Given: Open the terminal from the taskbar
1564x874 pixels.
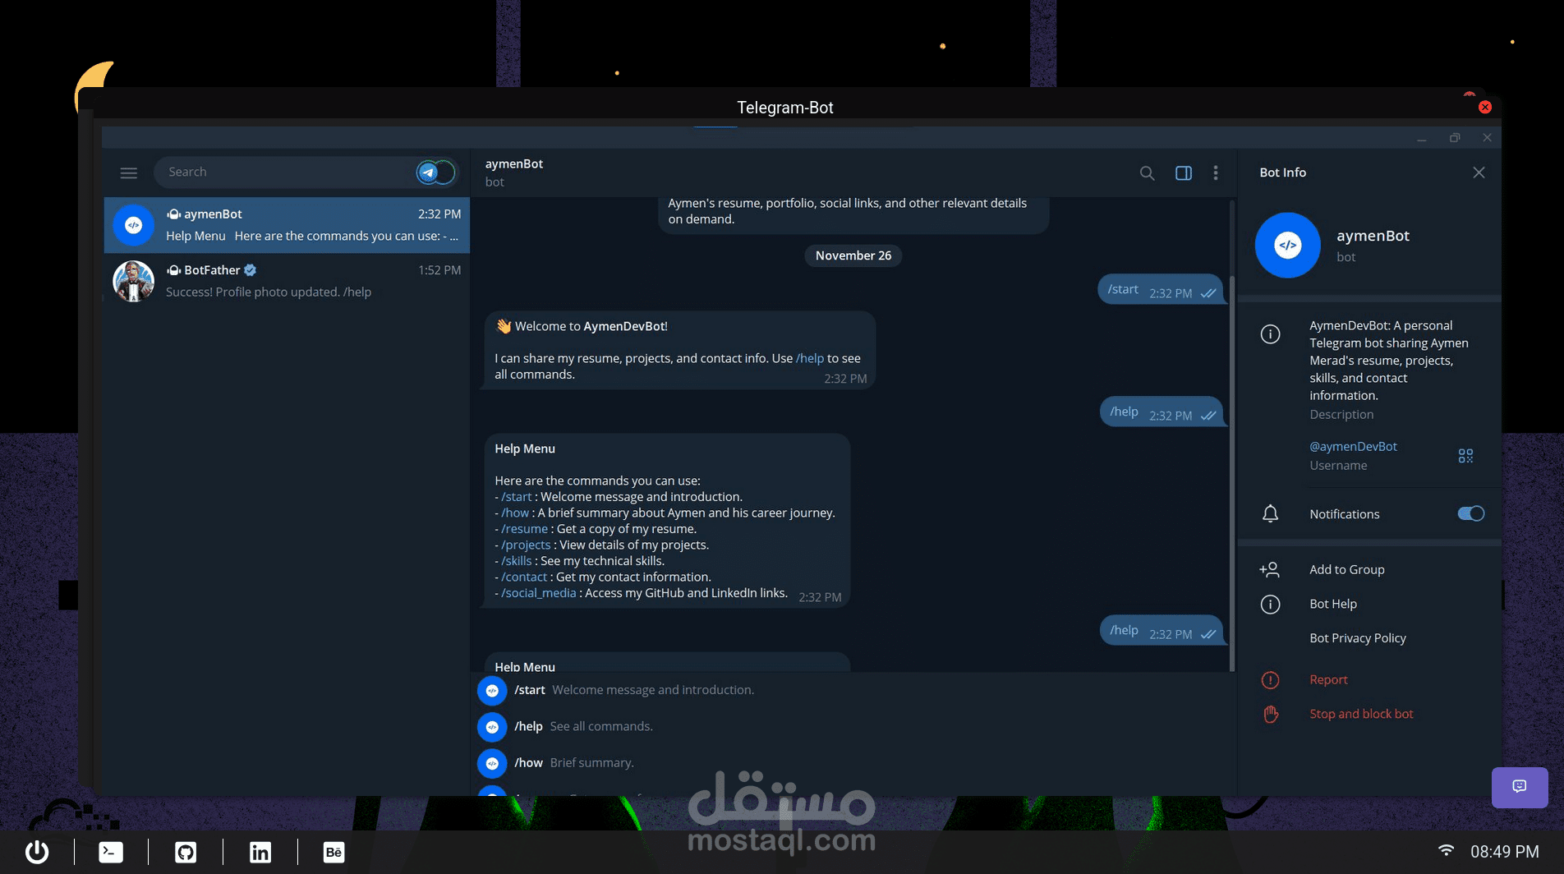Looking at the screenshot, I should [x=111, y=852].
